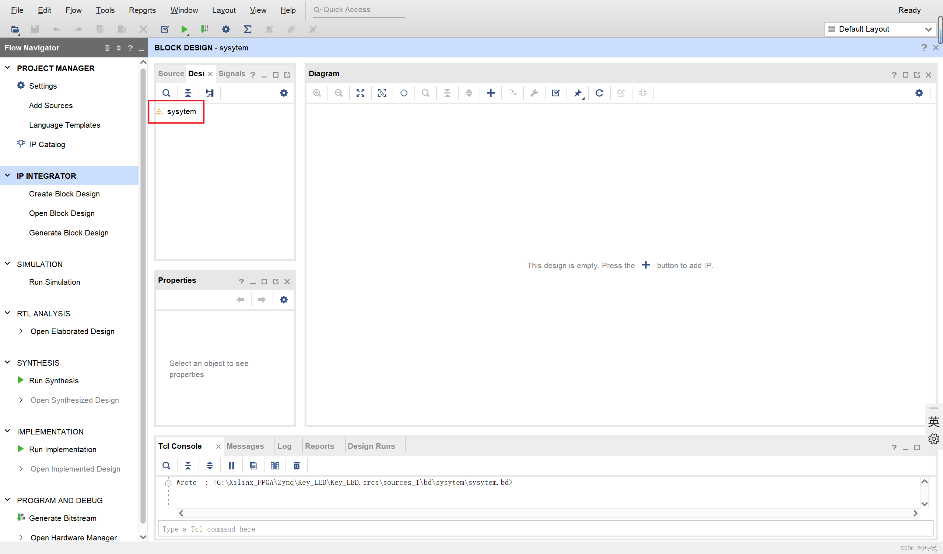Open IP Catalog

pyautogui.click(x=47, y=144)
